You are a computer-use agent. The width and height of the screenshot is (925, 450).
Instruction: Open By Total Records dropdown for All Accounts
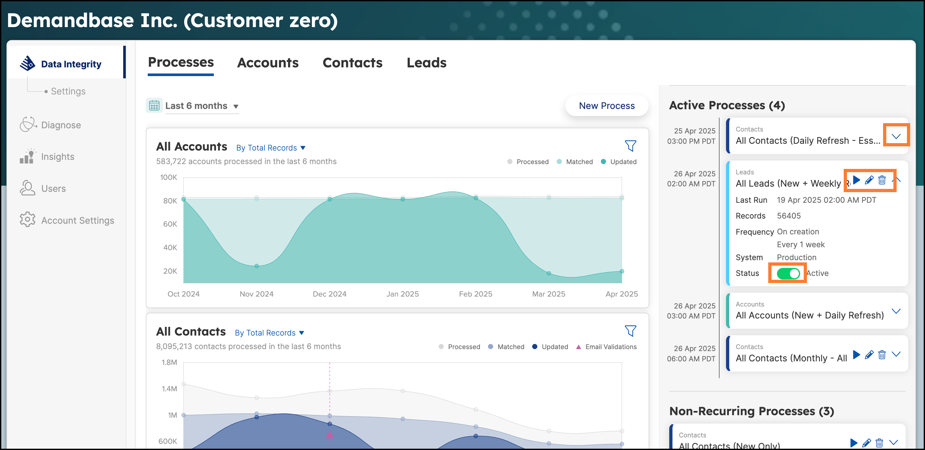(x=271, y=148)
